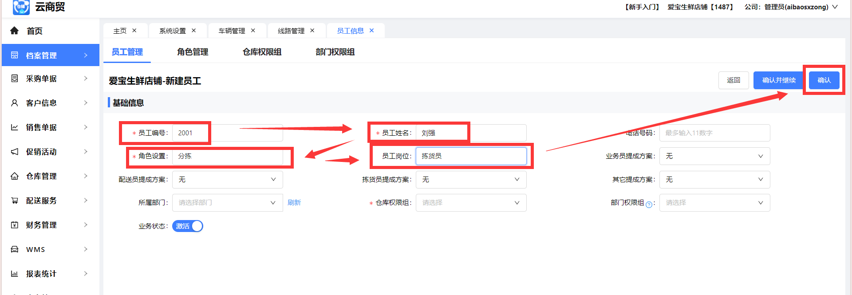Close the 线路管理 tab
This screenshot has width=852, height=295.
coord(312,31)
